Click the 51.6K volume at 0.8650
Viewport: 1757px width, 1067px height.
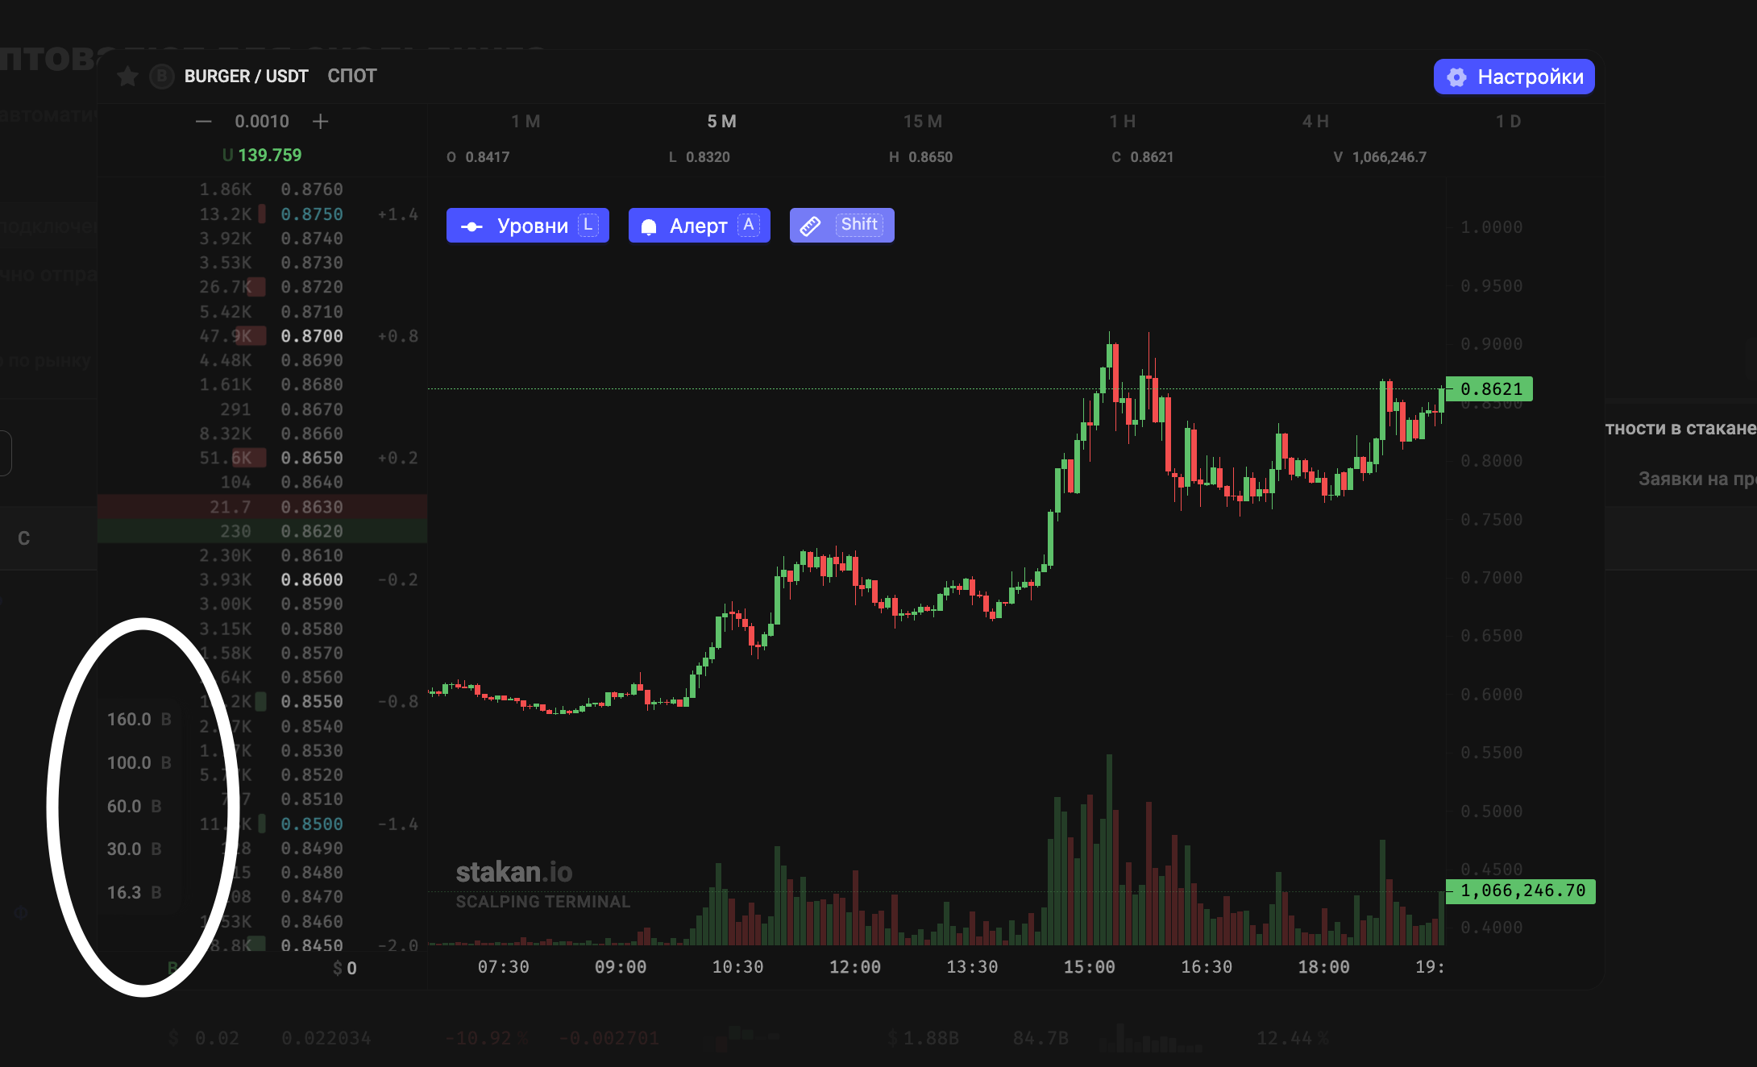coord(226,458)
